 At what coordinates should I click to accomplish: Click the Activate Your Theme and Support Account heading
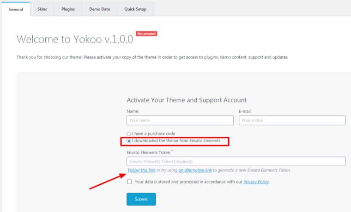click(x=187, y=100)
